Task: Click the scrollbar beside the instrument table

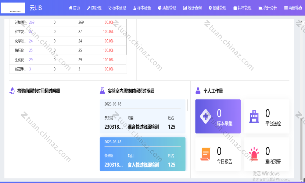Action: (x=127, y=37)
